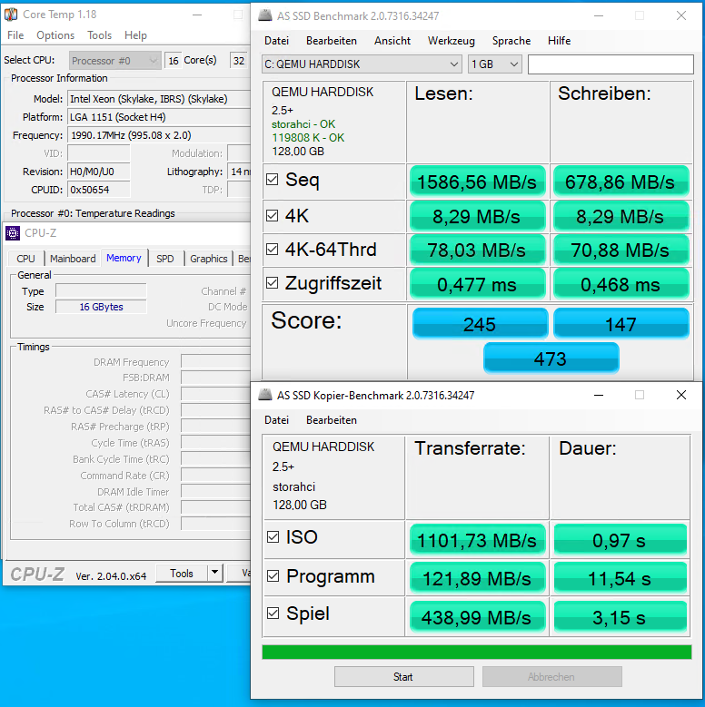Click the Model field with Intel Xeon
The width and height of the screenshot is (705, 707).
(x=159, y=99)
